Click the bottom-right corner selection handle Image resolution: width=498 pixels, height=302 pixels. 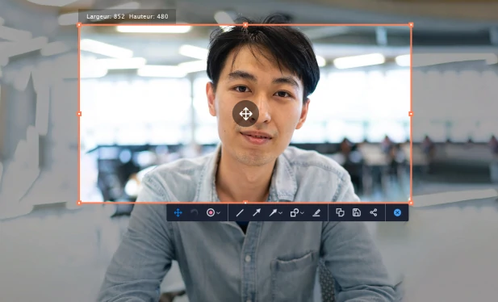[x=411, y=203]
